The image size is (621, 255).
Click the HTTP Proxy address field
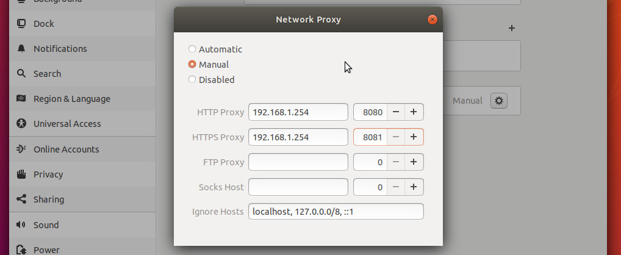coord(298,112)
